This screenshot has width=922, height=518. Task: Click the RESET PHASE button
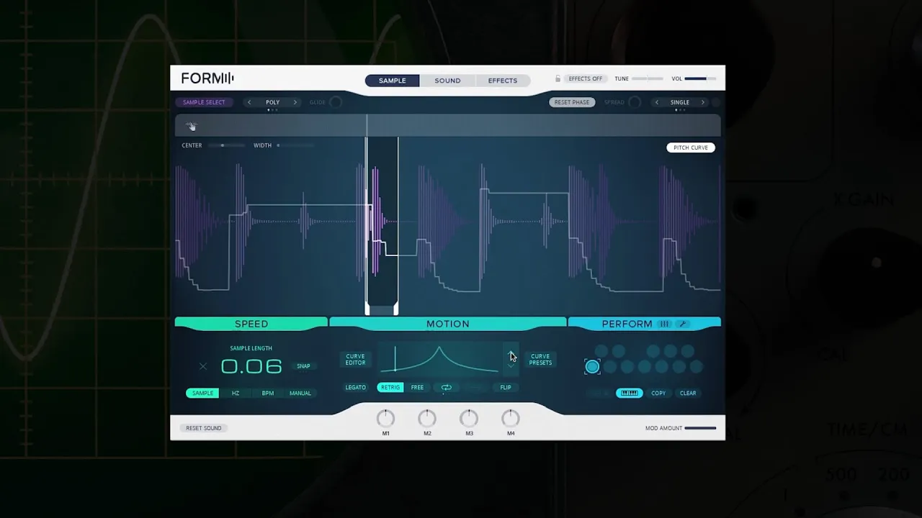pos(572,102)
